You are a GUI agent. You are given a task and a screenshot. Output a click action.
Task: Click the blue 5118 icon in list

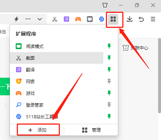[19, 117]
